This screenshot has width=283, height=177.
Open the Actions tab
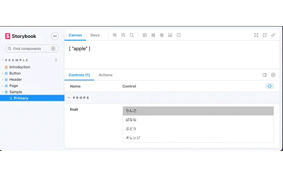pyautogui.click(x=106, y=75)
